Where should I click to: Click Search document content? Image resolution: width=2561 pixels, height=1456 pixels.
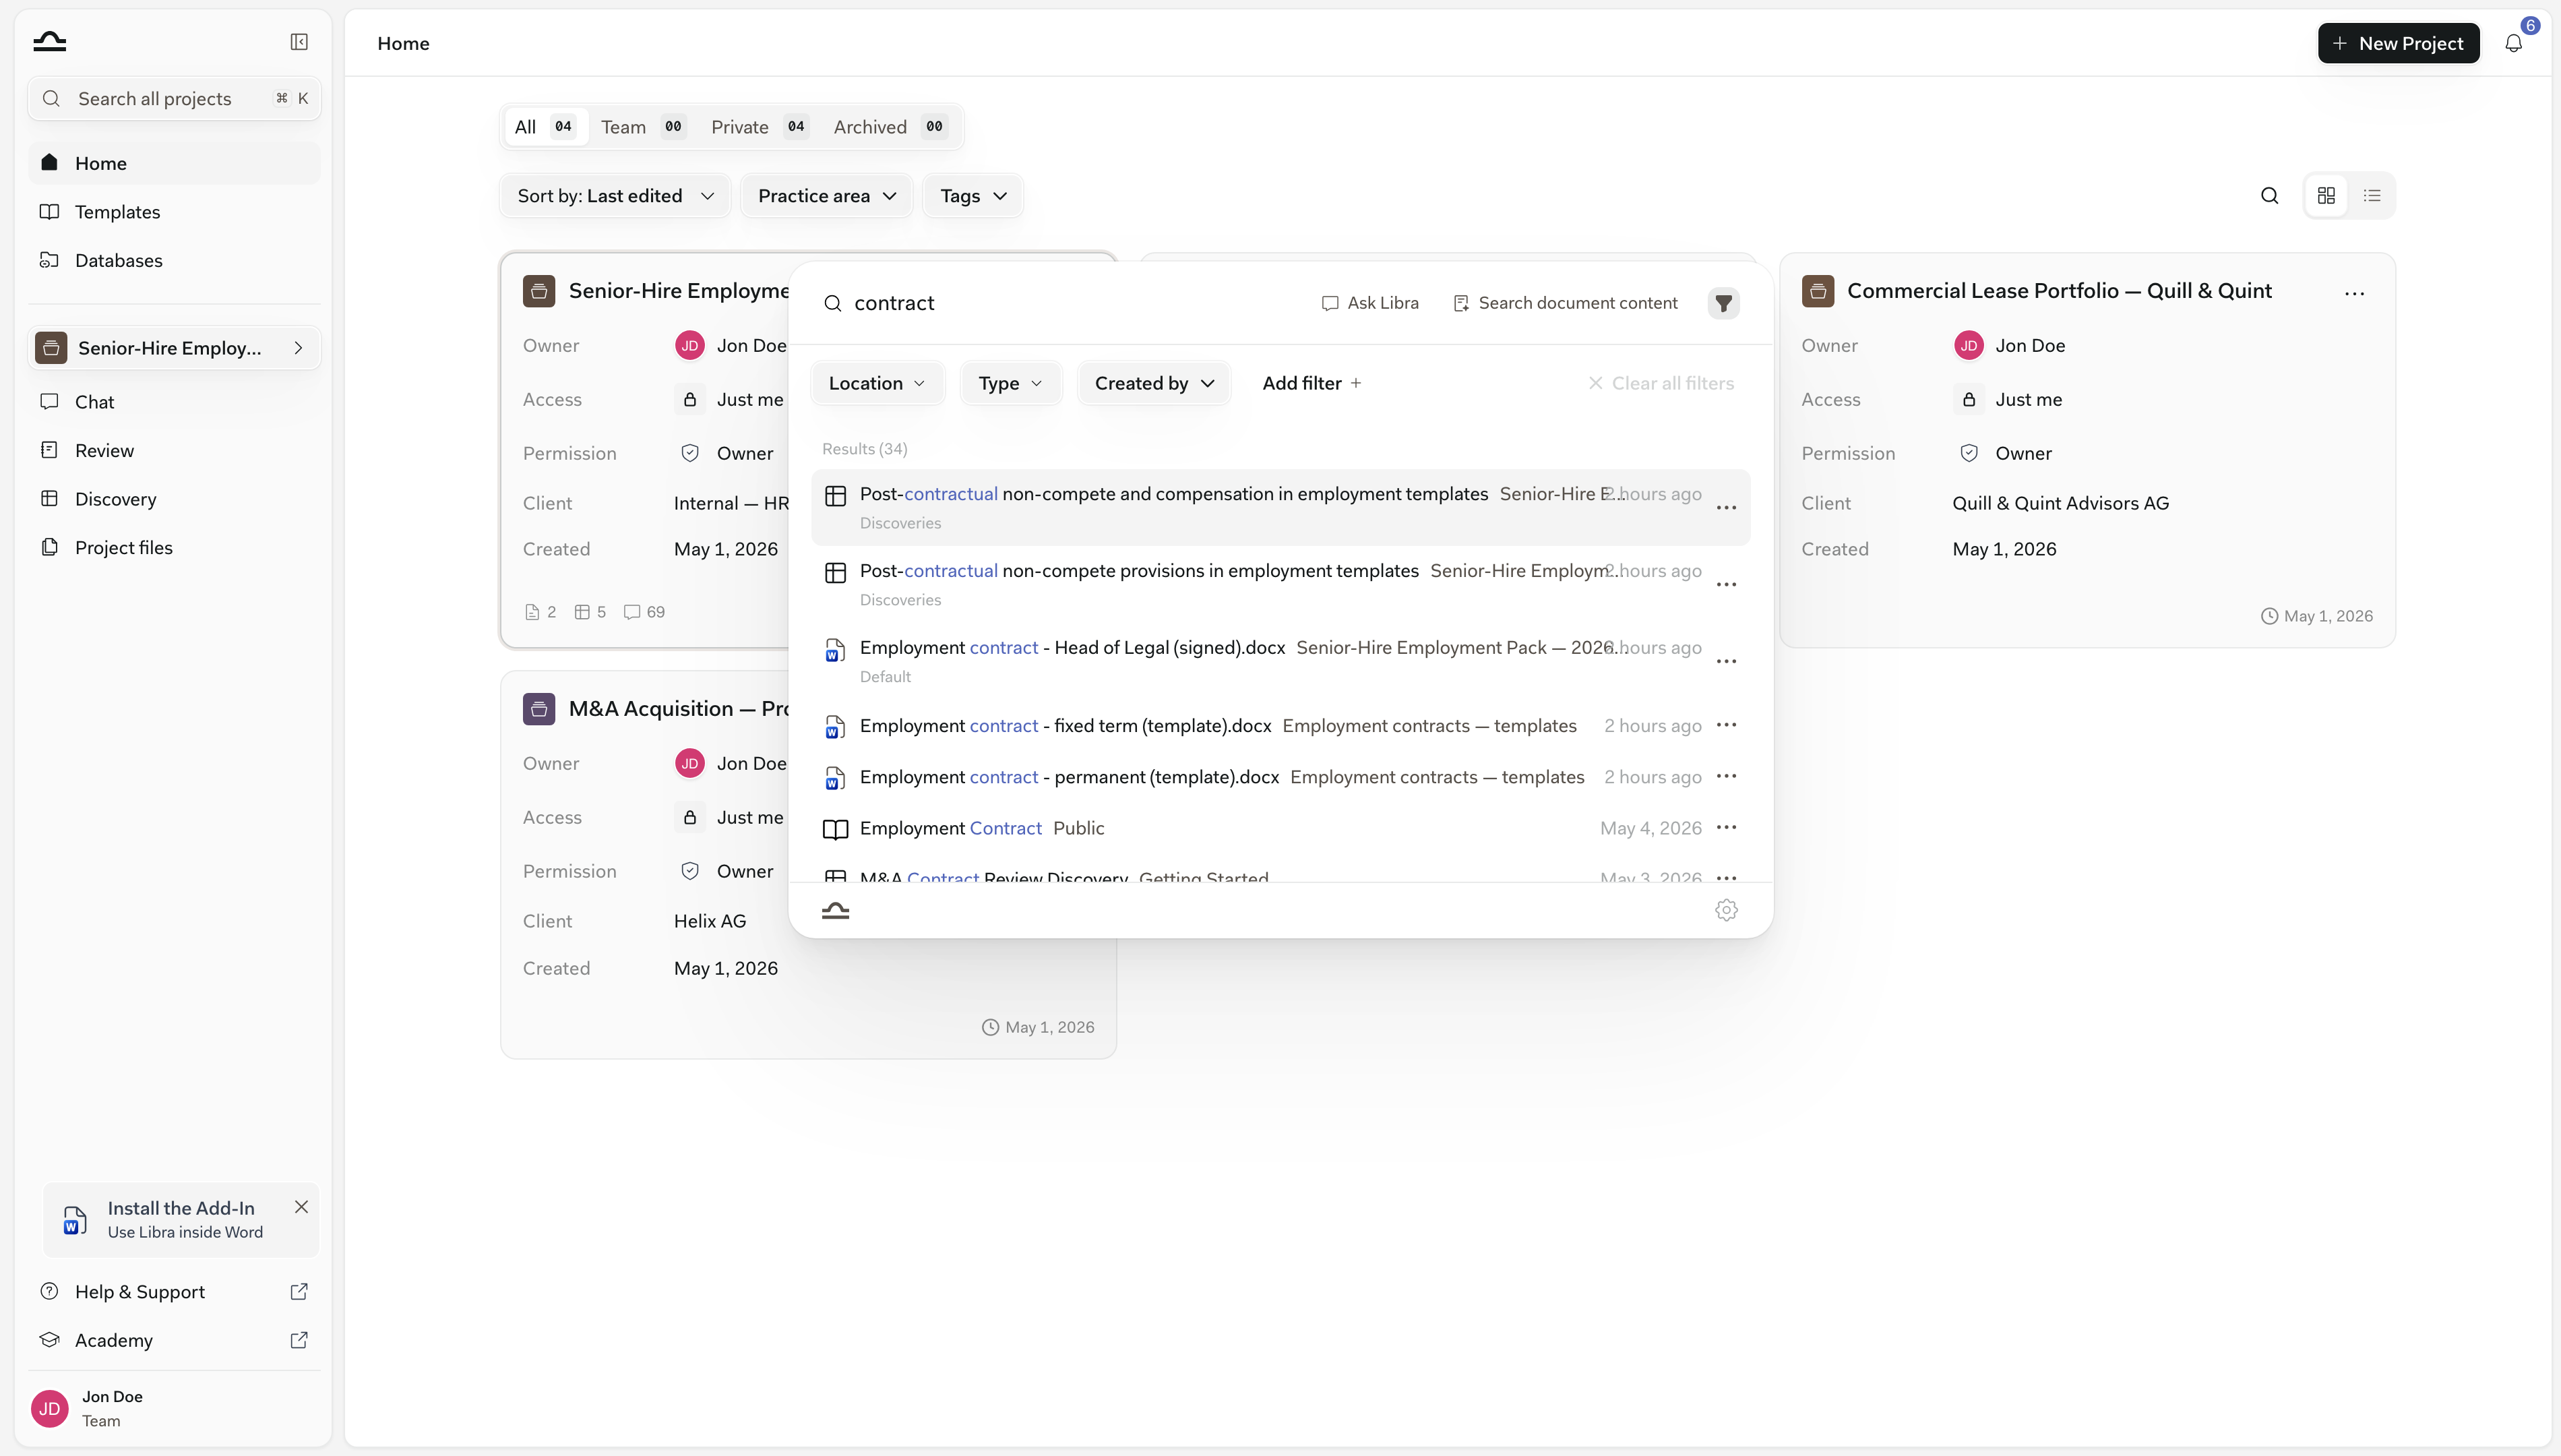pyautogui.click(x=1564, y=303)
